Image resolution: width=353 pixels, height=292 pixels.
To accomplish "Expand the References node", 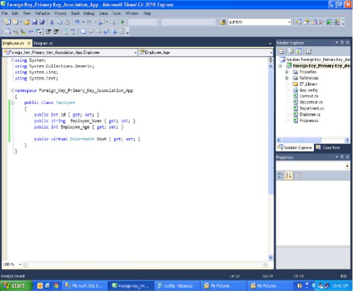I will (287, 78).
